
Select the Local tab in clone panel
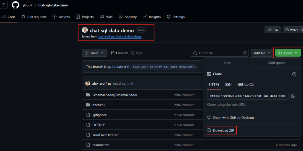228,63
